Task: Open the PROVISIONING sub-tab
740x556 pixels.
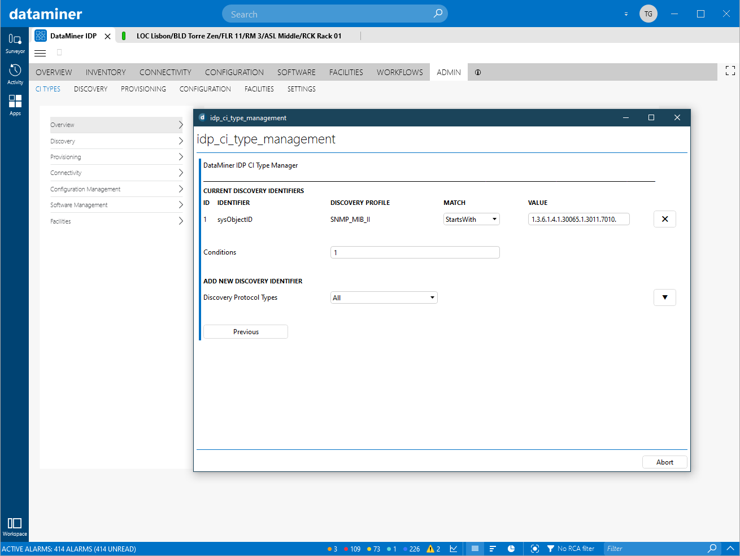Action: 143,89
